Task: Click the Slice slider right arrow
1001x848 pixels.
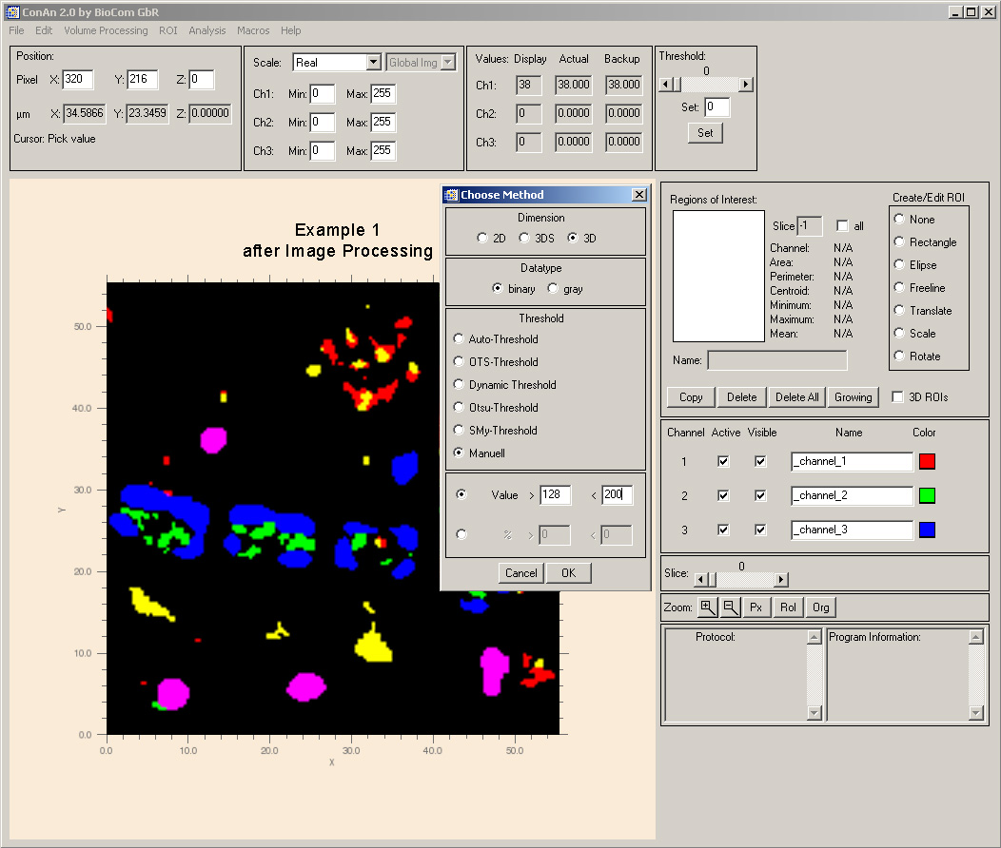Action: pos(781,580)
